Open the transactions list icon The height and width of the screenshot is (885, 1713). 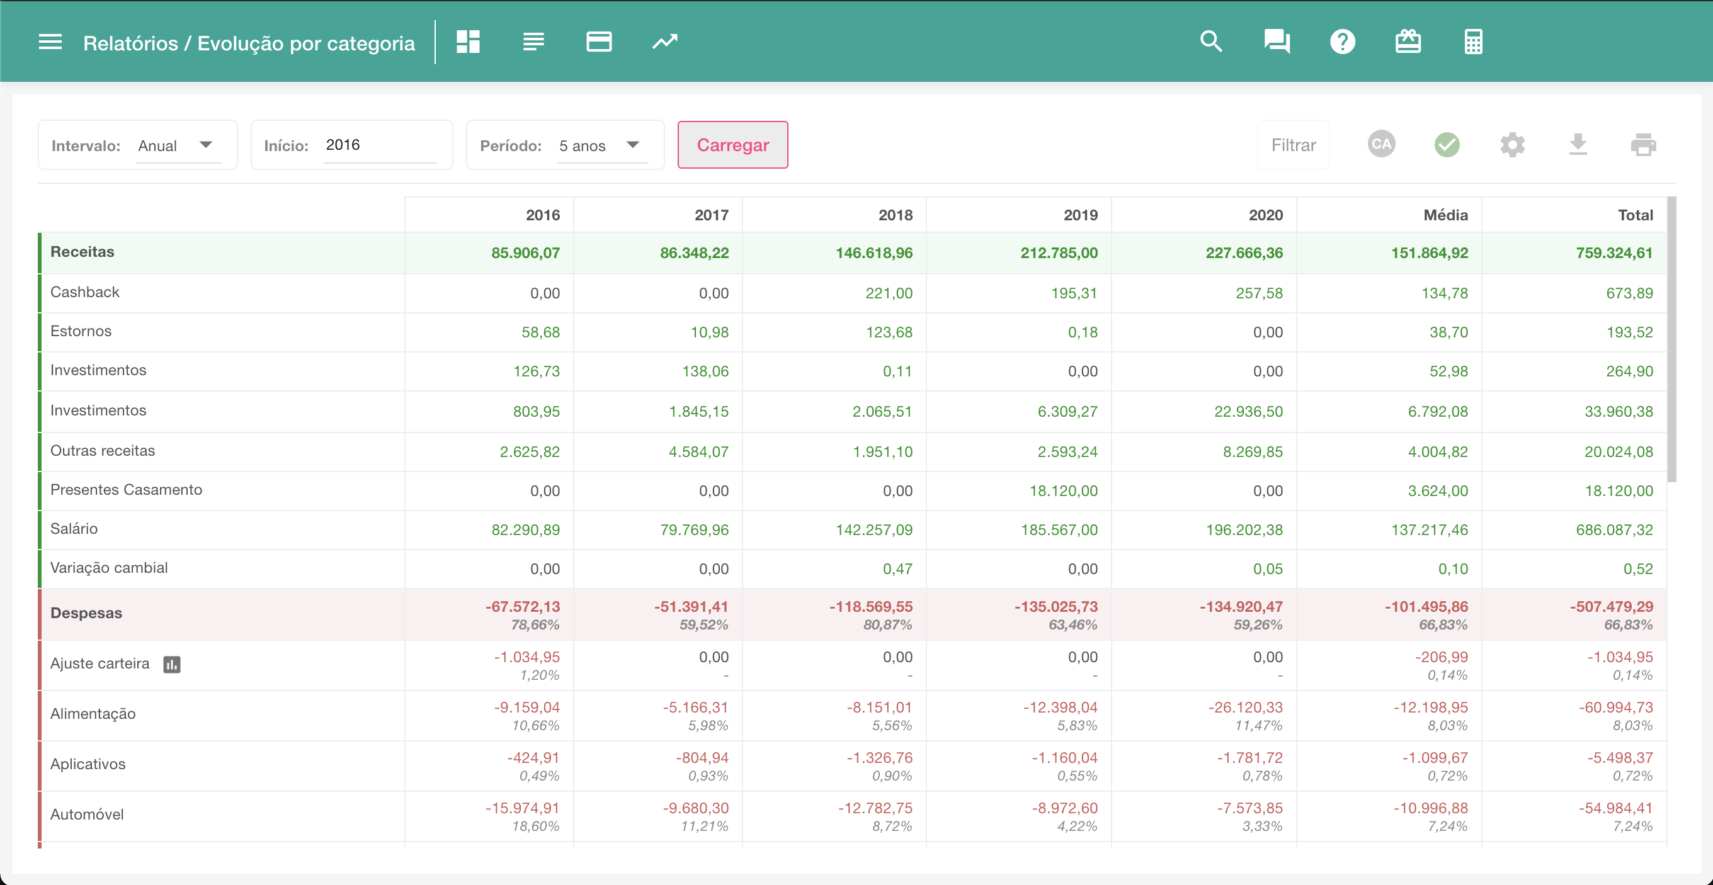(x=533, y=42)
